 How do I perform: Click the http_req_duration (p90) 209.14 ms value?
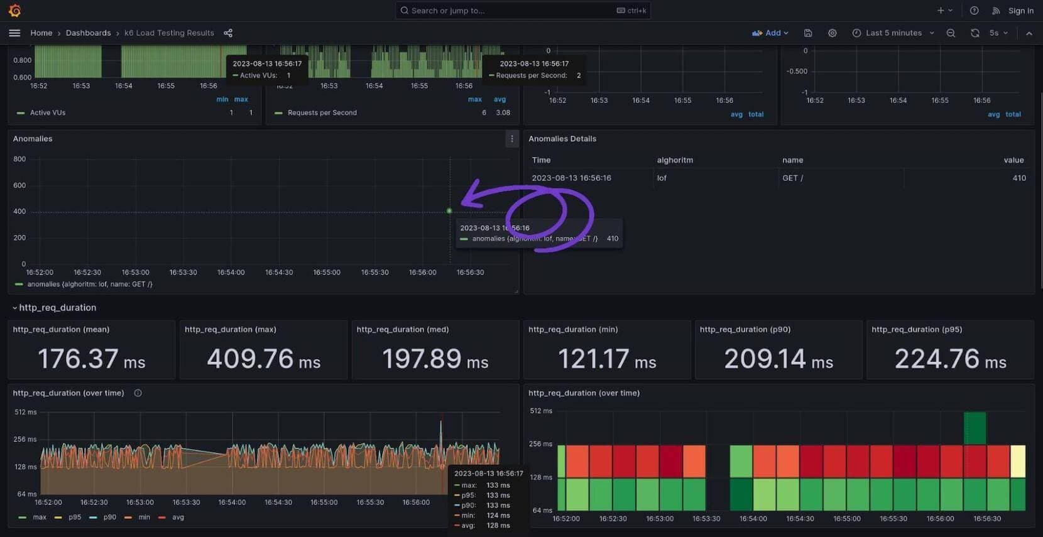tap(778, 359)
